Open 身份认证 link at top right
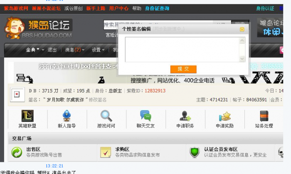The width and height of the screenshot is (291, 174). pos(265,8)
